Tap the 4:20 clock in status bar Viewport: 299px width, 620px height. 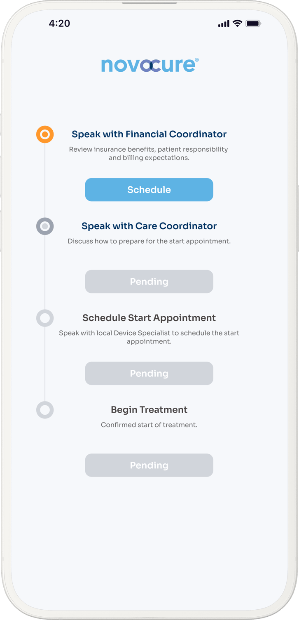point(59,23)
